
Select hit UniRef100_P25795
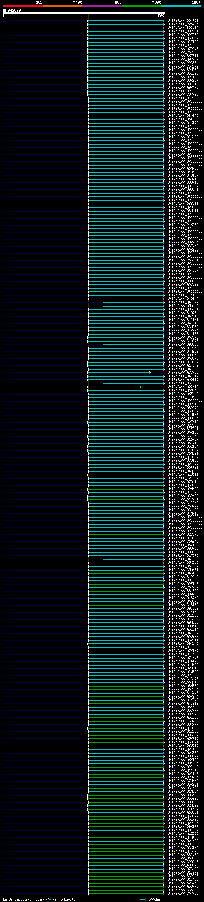[x=183, y=24]
